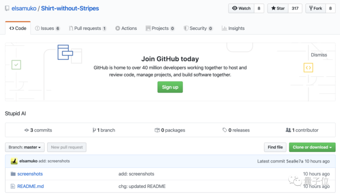Click the commits history icon

[x=27, y=130]
